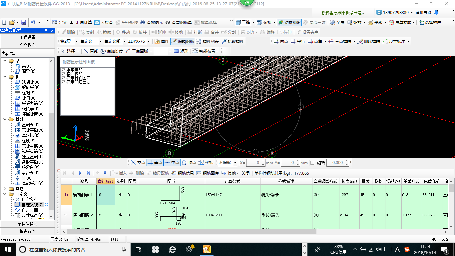Click 缩尺配筋 scaled rebar tool
The height and width of the screenshot is (256, 455).
coord(158,173)
